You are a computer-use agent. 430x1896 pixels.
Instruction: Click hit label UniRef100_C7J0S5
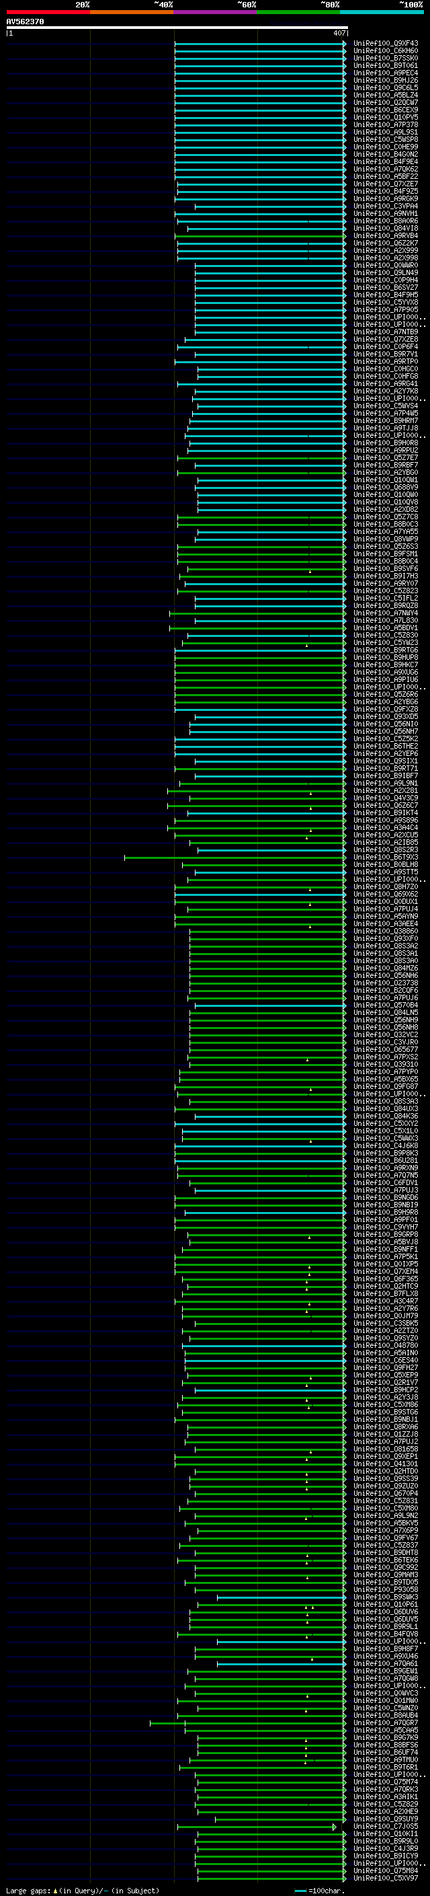click(386, 1826)
